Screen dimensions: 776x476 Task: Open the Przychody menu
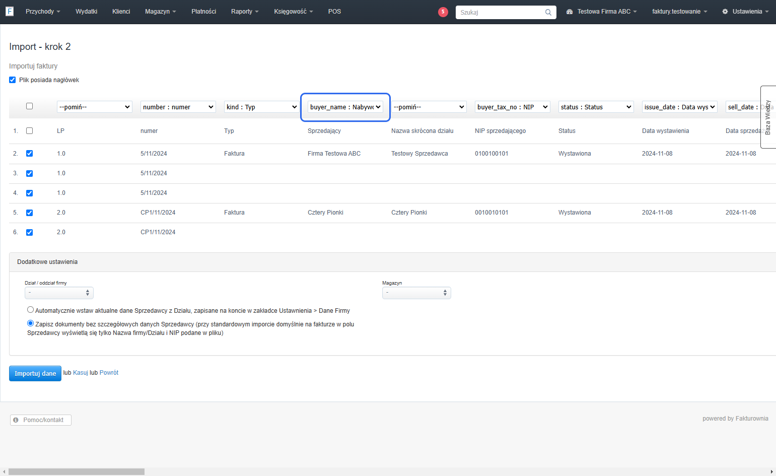pyautogui.click(x=43, y=12)
